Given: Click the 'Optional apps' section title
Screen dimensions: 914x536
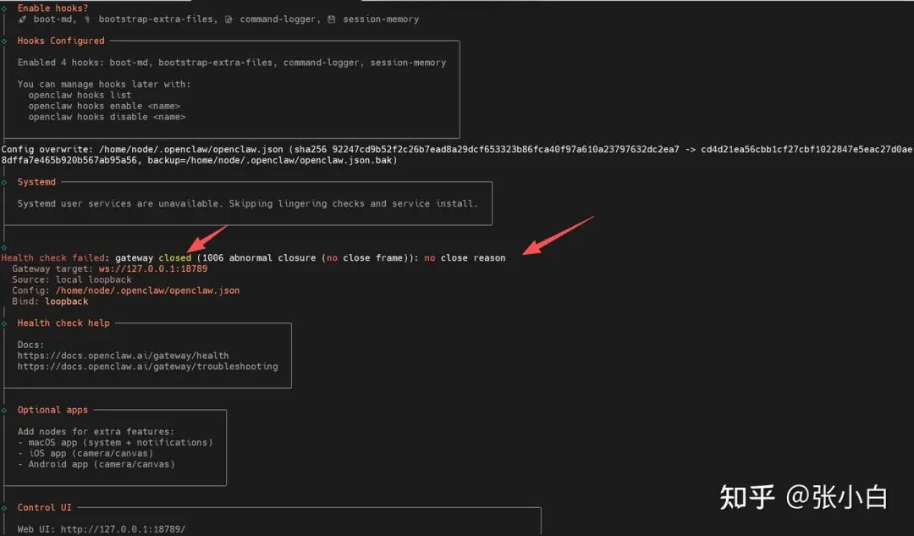Looking at the screenshot, I should click(x=52, y=410).
